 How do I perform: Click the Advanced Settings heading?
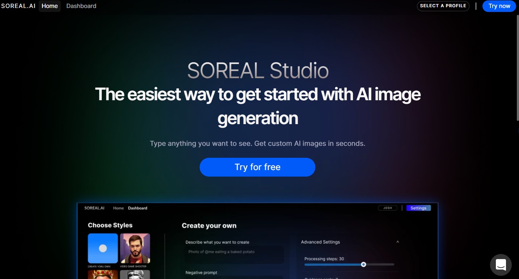(x=320, y=242)
